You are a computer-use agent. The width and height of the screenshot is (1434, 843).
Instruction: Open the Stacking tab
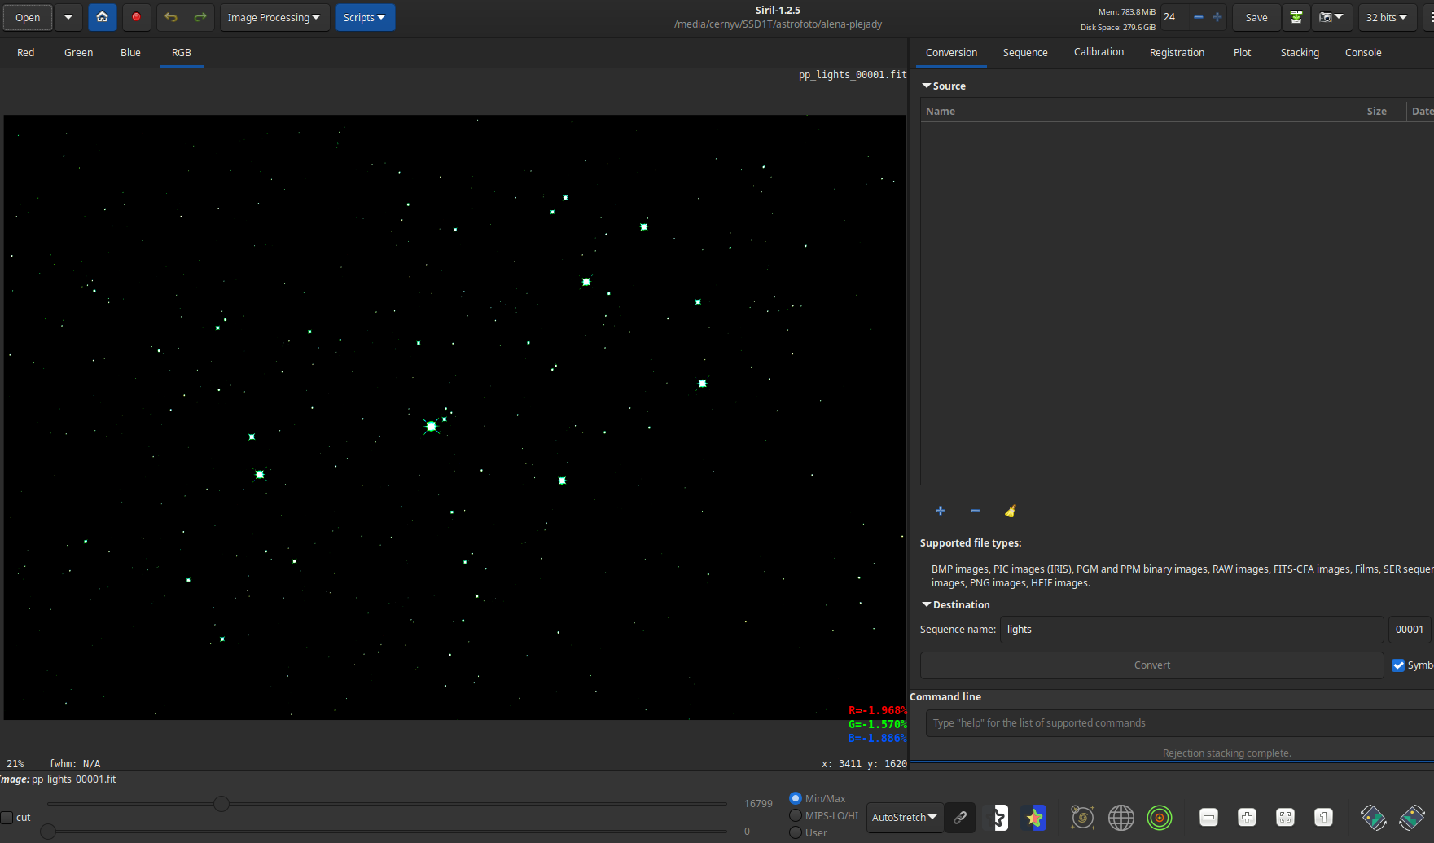(1300, 52)
